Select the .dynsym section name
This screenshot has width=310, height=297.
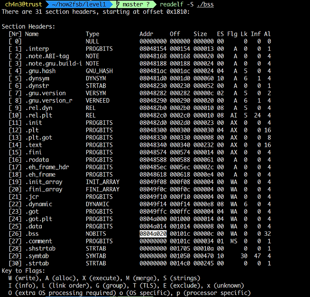pyautogui.click(x=37, y=78)
